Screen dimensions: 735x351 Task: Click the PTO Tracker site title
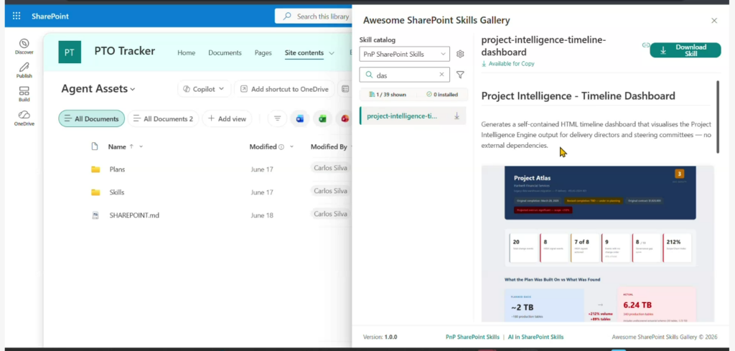click(x=125, y=51)
